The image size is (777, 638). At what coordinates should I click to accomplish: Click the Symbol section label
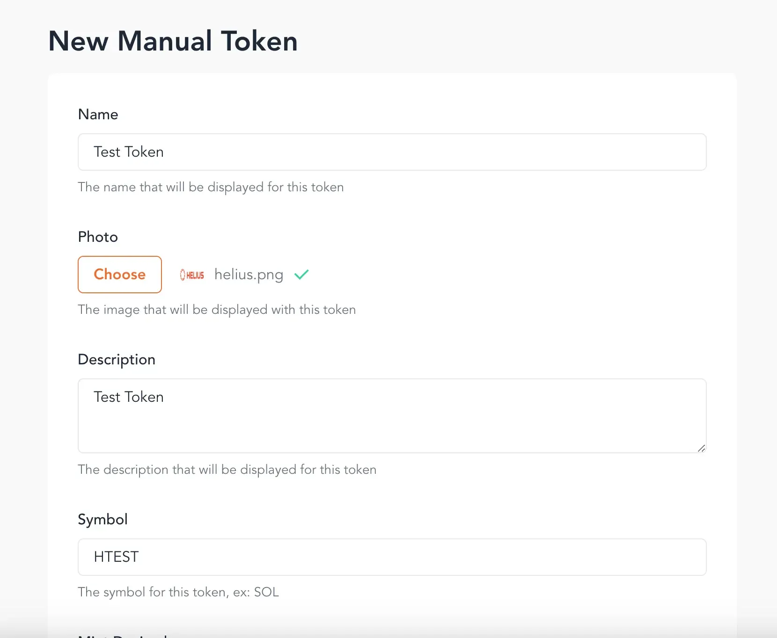click(x=103, y=519)
